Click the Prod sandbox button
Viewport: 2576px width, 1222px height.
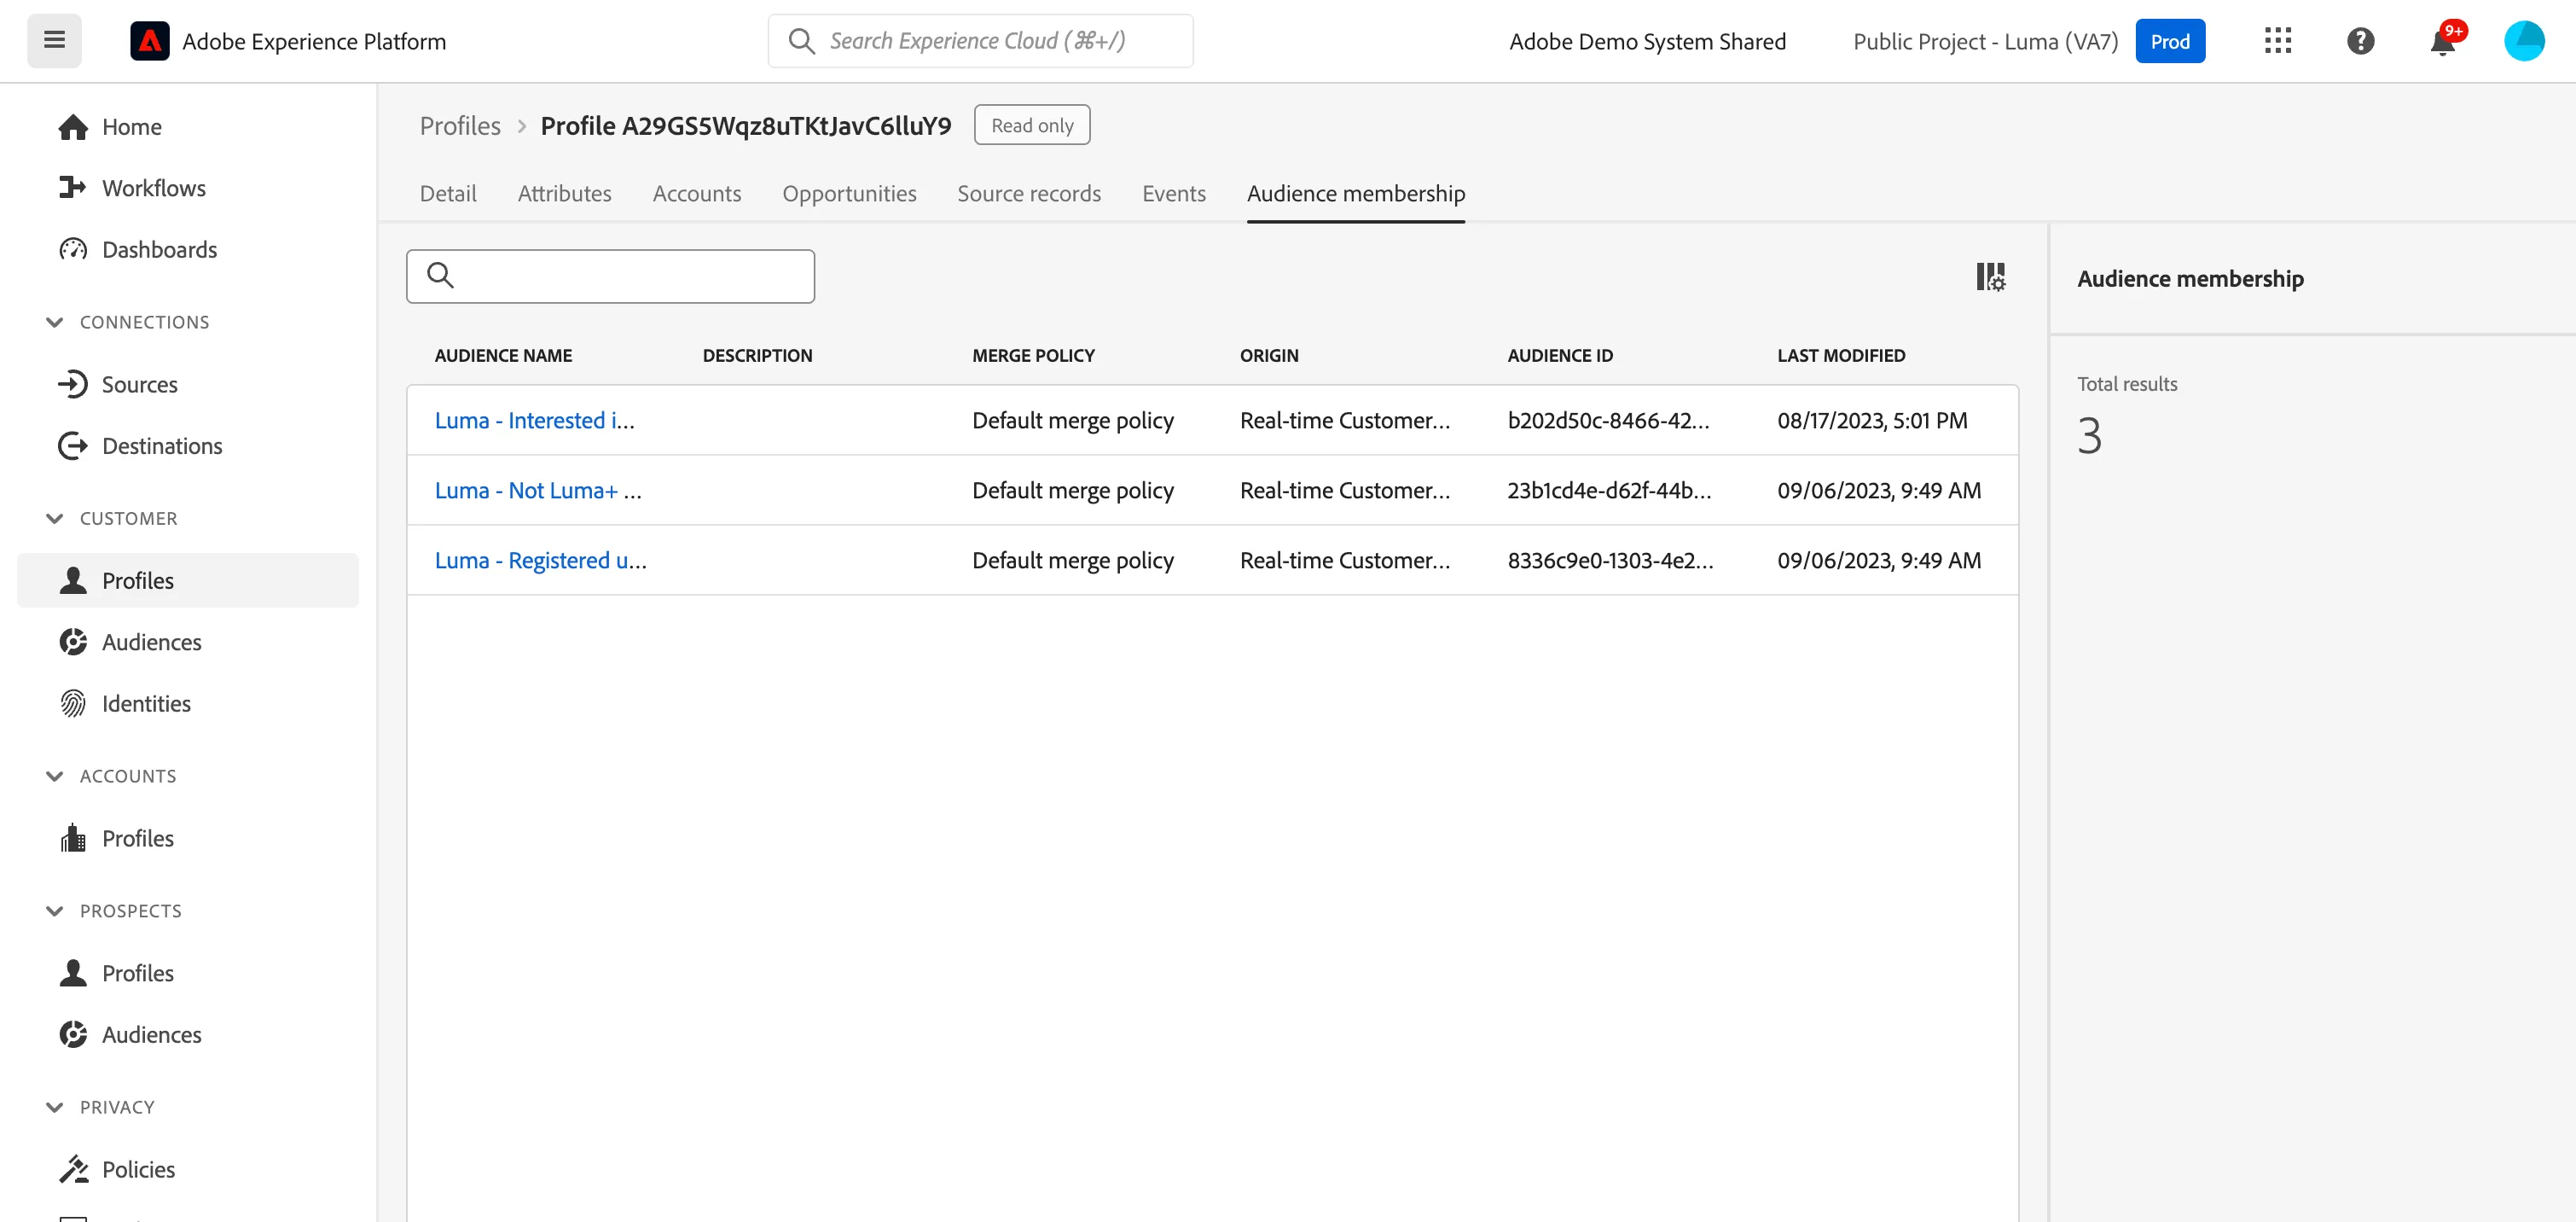pos(2170,41)
